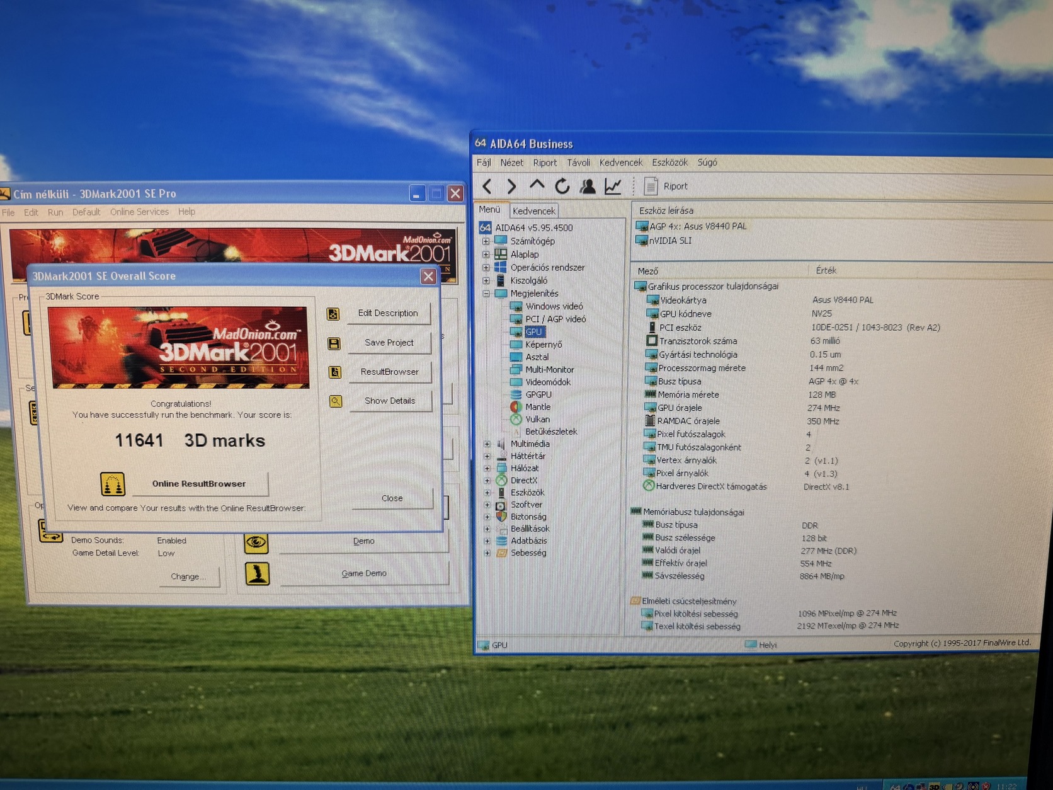This screenshot has height=790, width=1053.
Task: Click the Save Project button
Action: point(389,343)
